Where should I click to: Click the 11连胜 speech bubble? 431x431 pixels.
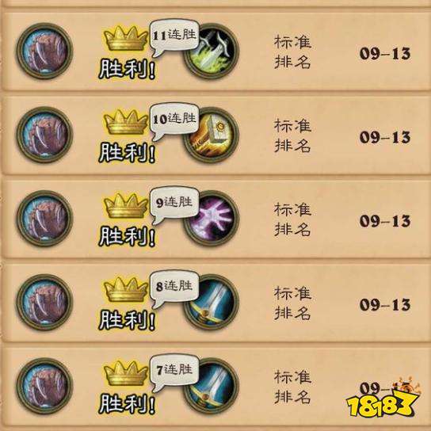click(174, 37)
